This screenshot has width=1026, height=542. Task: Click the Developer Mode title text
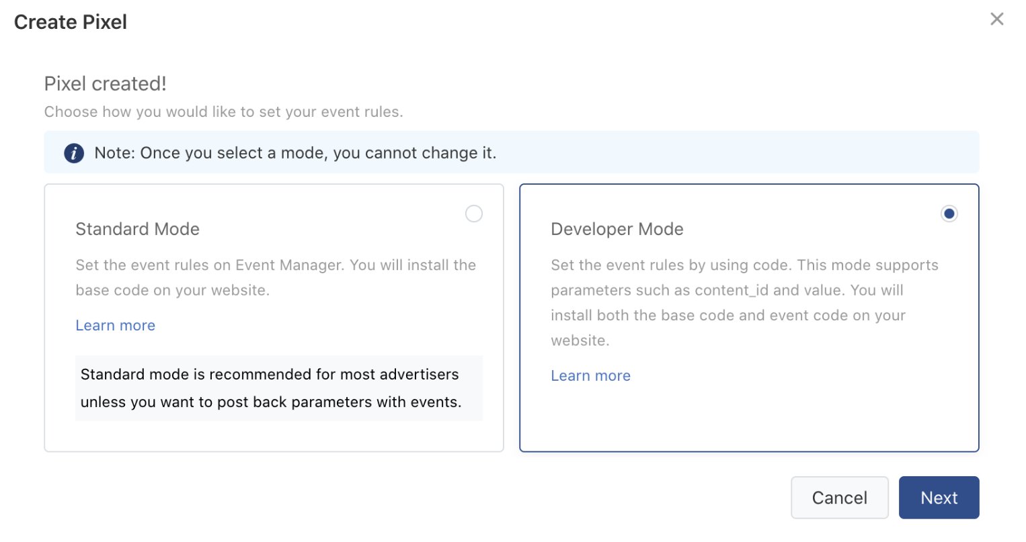tap(617, 229)
